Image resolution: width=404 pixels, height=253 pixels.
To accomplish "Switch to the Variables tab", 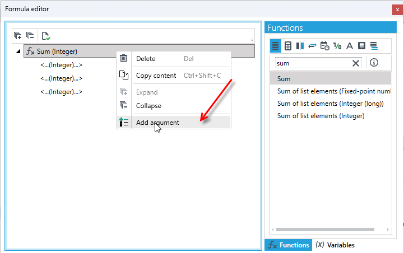I will pyautogui.click(x=335, y=245).
